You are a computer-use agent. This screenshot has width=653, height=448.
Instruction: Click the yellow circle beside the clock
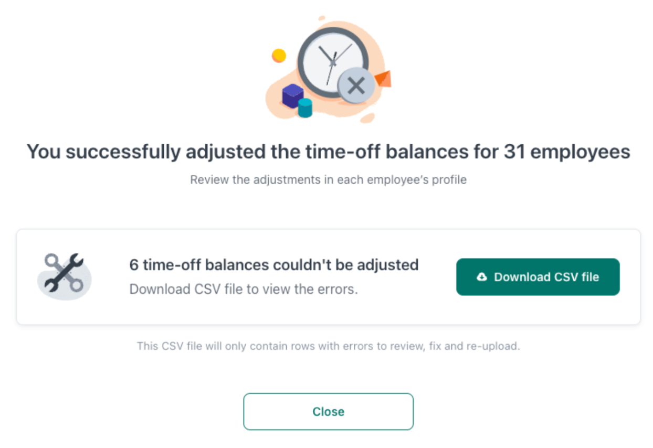tap(279, 55)
